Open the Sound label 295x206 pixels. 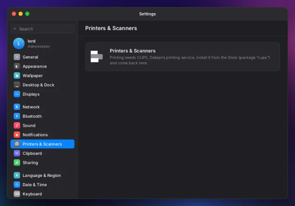(29, 125)
